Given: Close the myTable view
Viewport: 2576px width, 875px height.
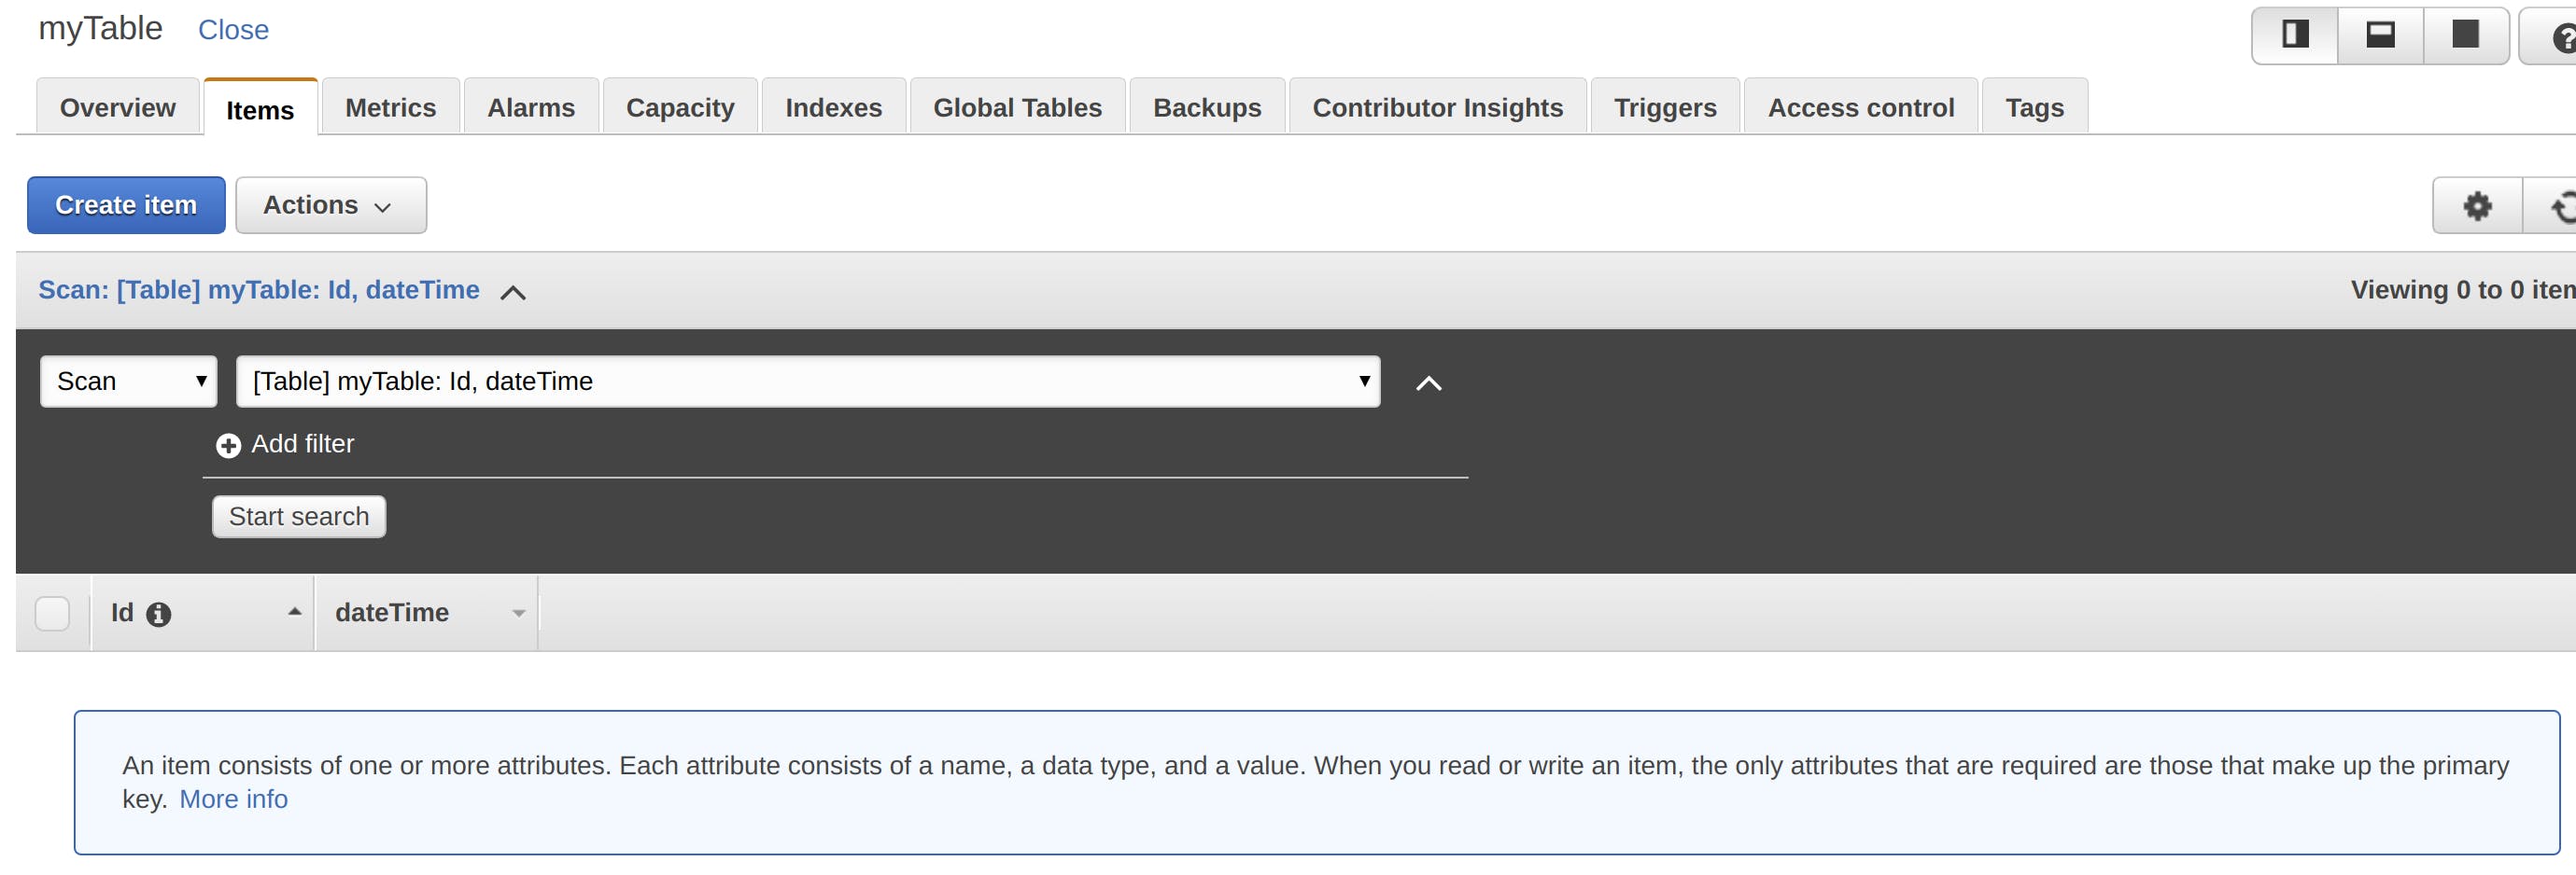Looking at the screenshot, I should pyautogui.click(x=233, y=30).
